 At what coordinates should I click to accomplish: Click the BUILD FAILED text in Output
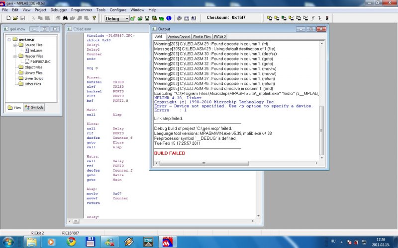(x=170, y=153)
